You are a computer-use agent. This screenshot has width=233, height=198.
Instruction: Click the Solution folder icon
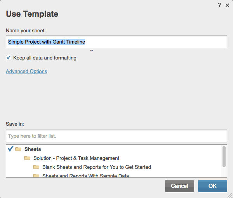[27, 158]
